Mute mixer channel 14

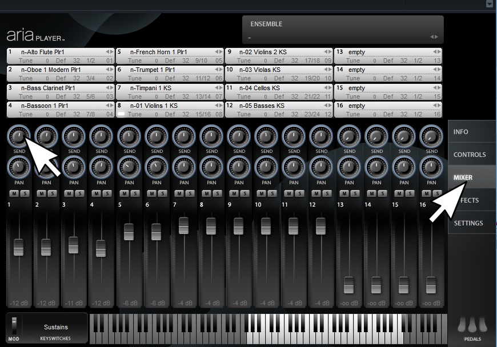tap(371, 193)
